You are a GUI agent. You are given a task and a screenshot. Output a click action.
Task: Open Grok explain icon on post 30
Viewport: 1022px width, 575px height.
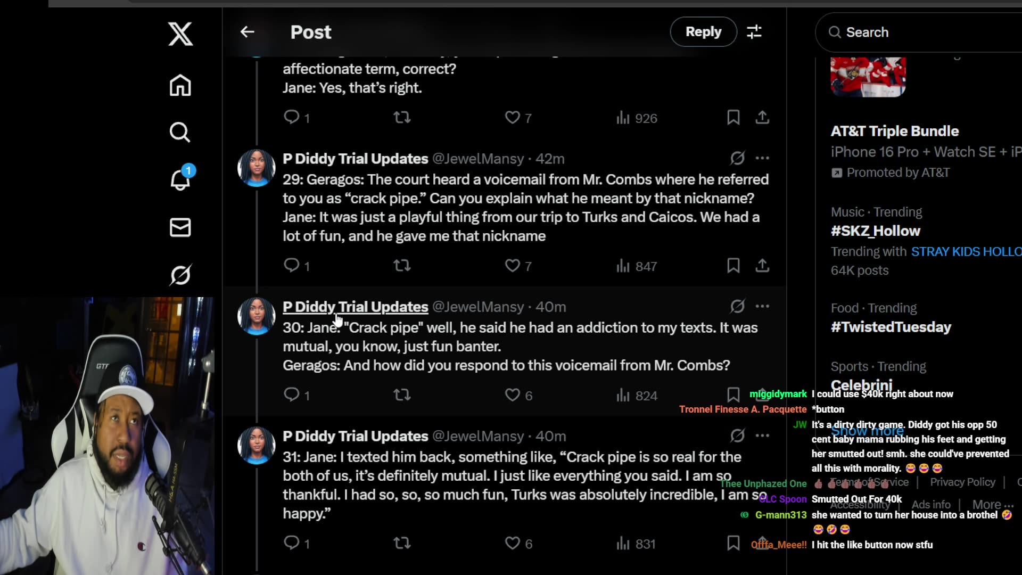coord(737,306)
